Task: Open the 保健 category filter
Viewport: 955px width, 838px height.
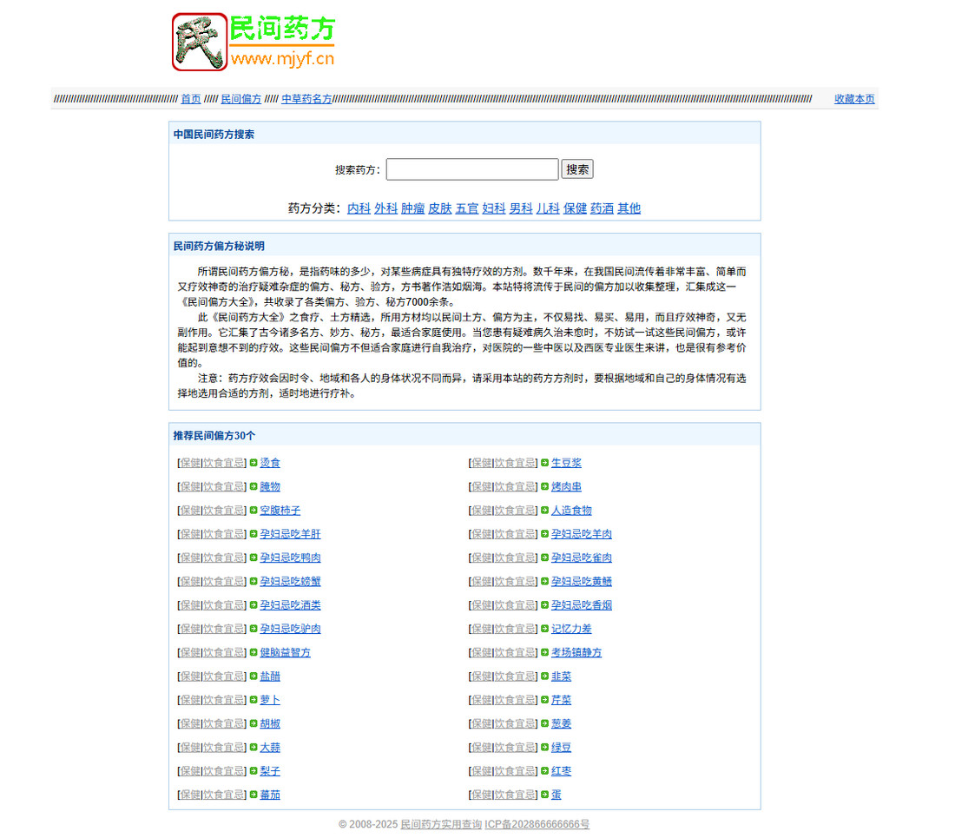Action: click(575, 208)
